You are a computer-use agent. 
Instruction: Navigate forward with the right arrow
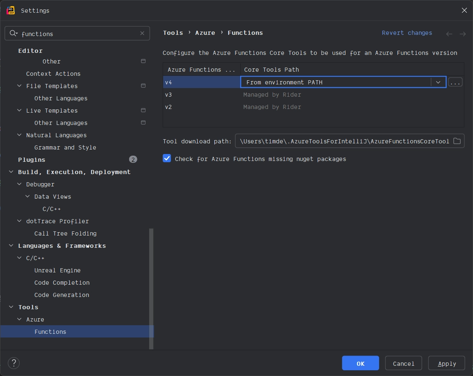click(x=462, y=34)
